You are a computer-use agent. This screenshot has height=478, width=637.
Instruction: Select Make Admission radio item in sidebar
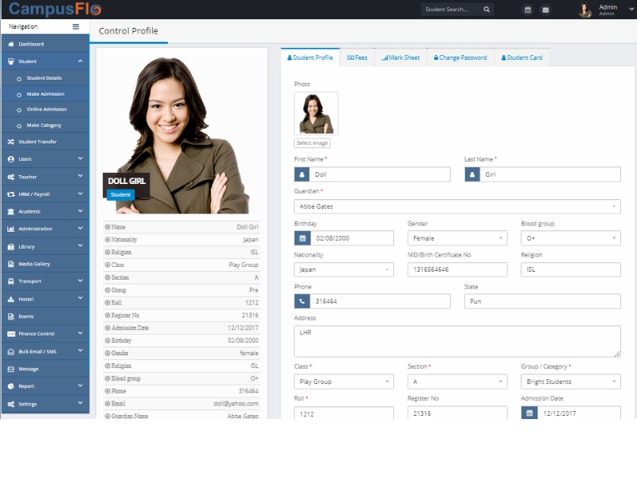pyautogui.click(x=45, y=94)
